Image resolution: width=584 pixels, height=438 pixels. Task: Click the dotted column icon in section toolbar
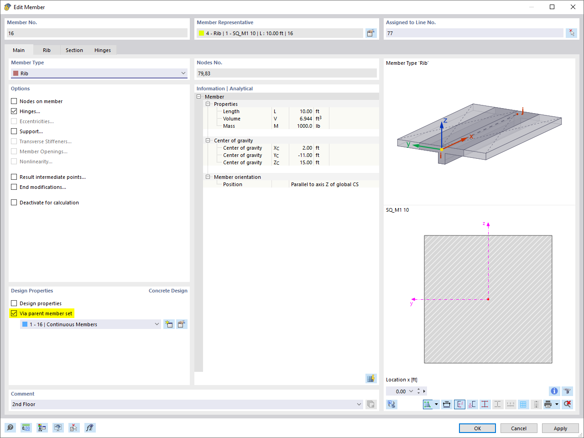click(536, 404)
